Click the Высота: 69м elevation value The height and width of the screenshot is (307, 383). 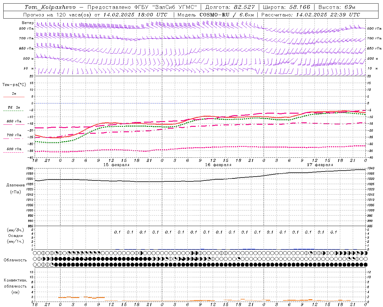pos(337,7)
